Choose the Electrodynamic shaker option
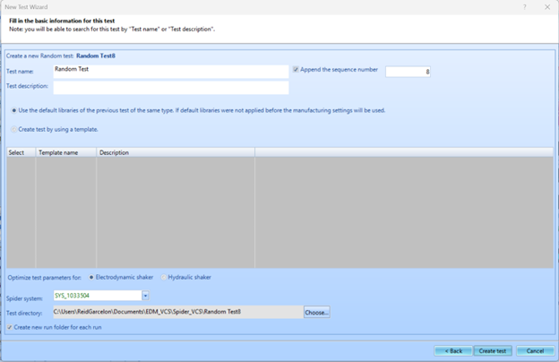 click(x=92, y=277)
